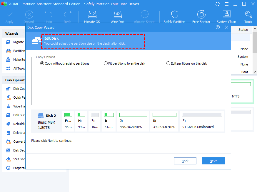
Task: Select Copy without resizing partitions option
Action: (x=65, y=63)
